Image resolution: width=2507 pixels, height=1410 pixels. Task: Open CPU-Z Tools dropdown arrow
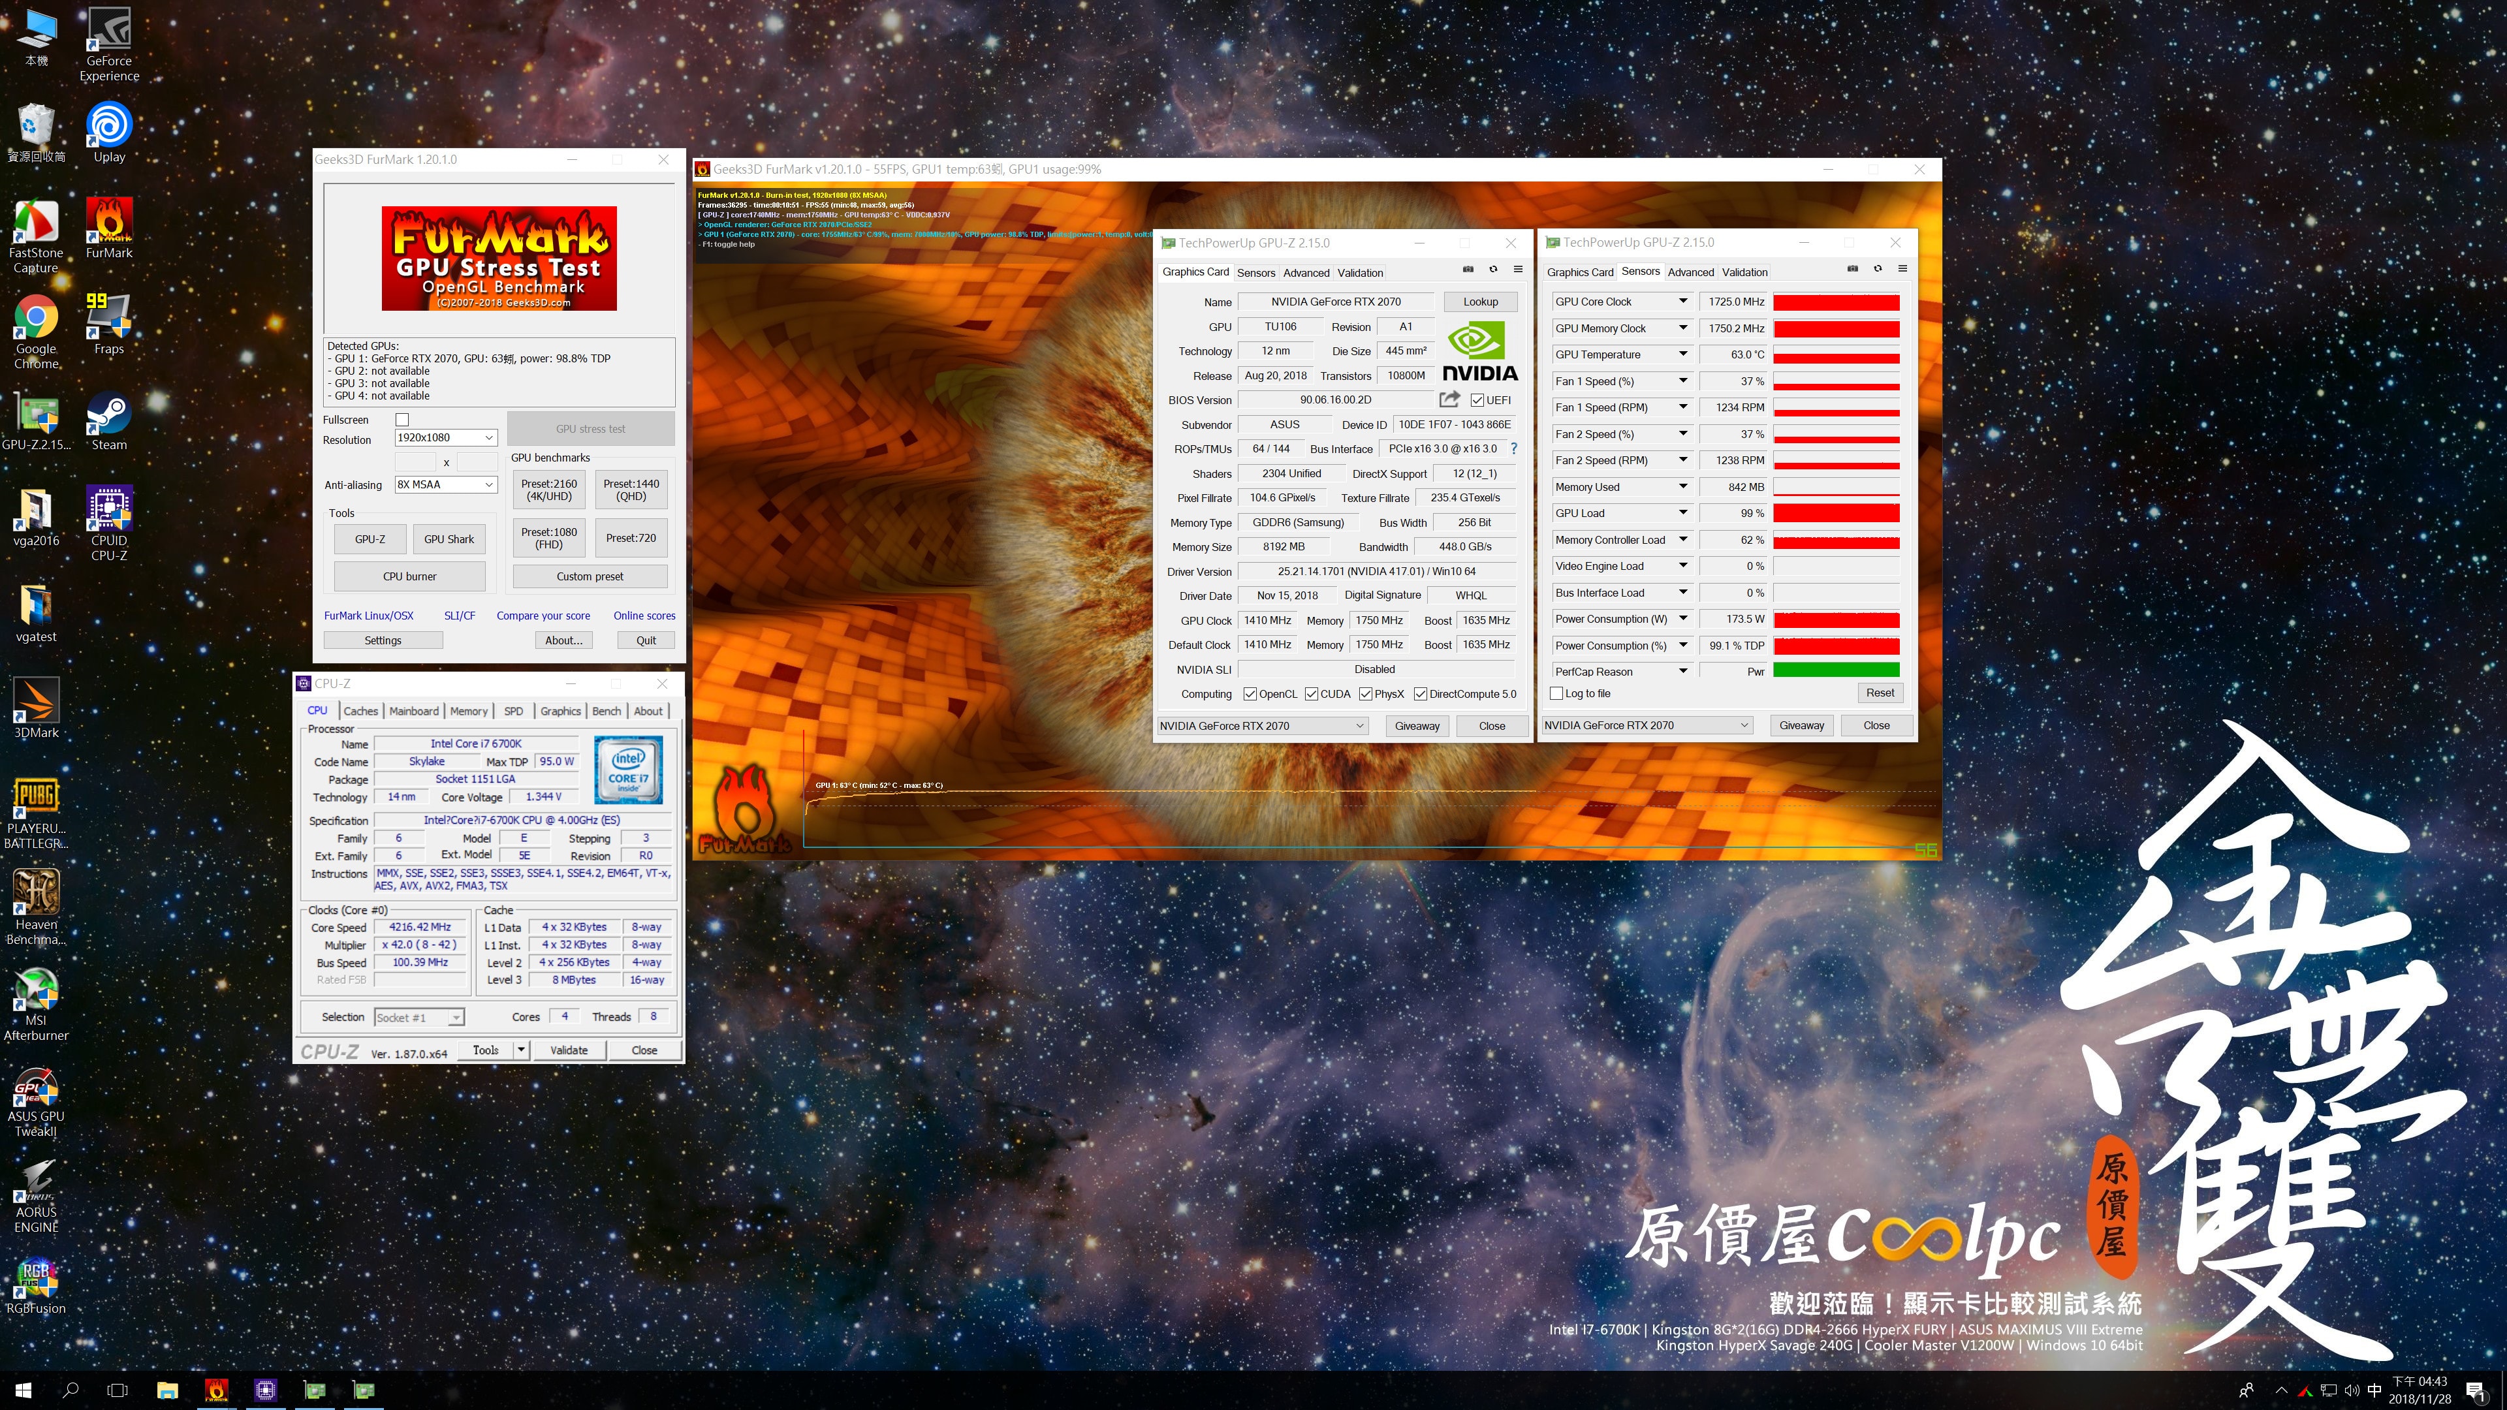coord(522,1050)
